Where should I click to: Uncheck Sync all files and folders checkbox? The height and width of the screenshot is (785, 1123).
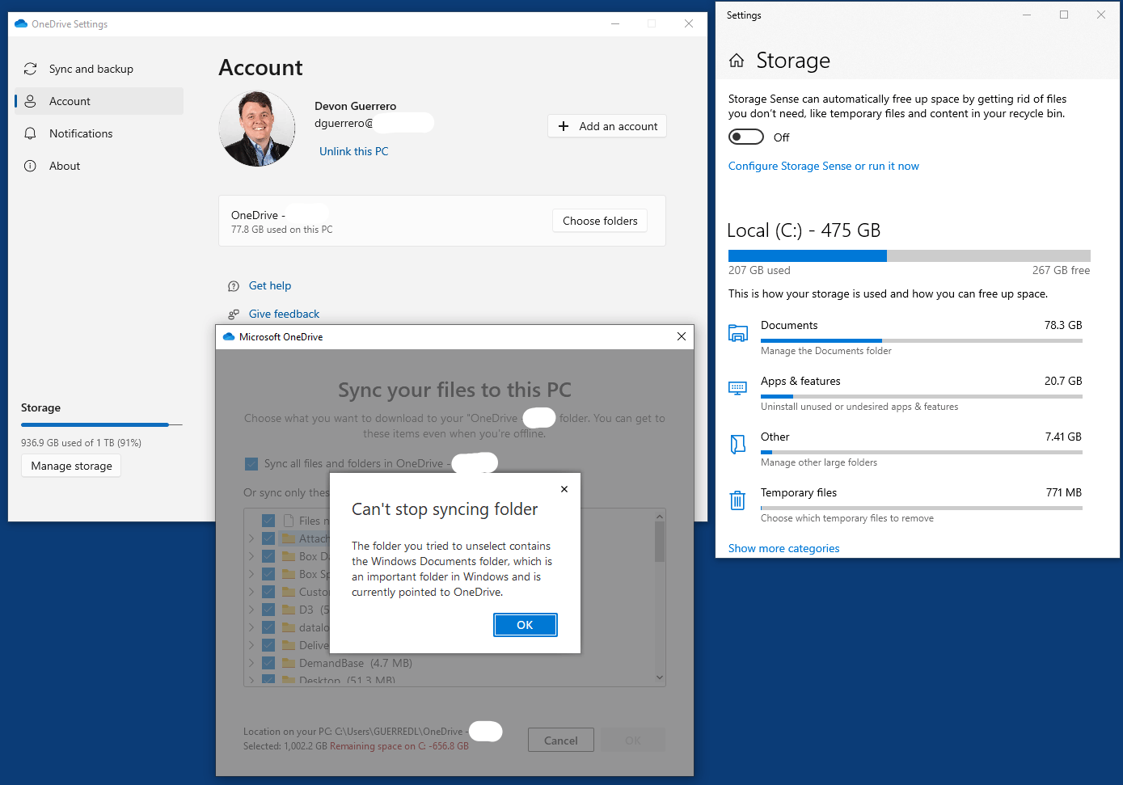click(x=251, y=463)
